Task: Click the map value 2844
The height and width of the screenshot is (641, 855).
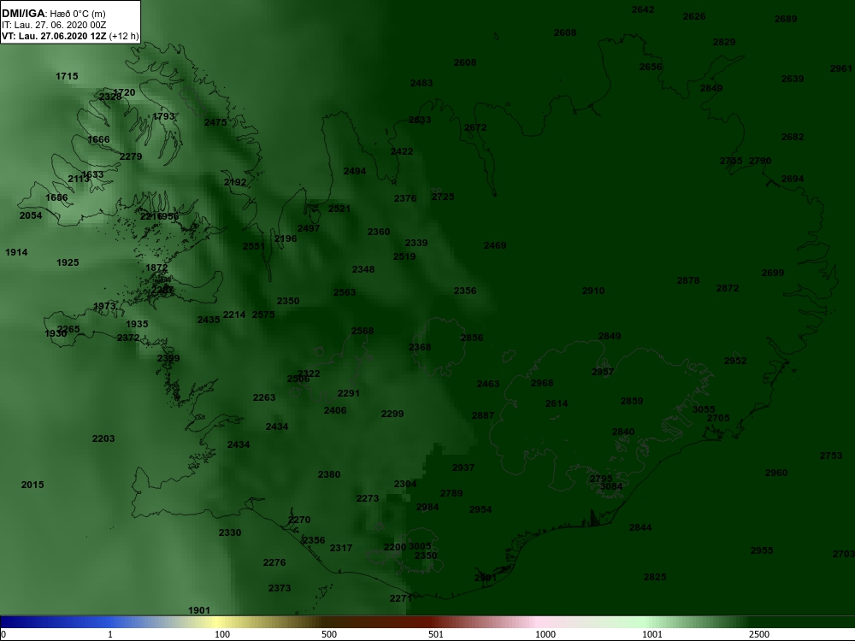Action: (x=640, y=527)
